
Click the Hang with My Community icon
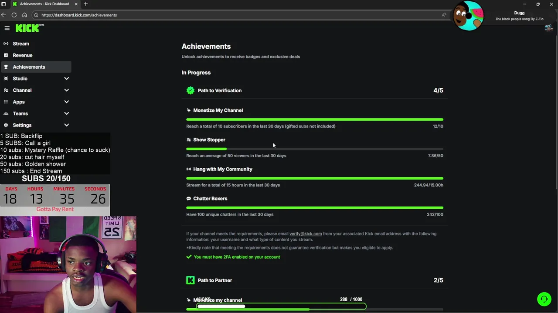click(x=188, y=169)
